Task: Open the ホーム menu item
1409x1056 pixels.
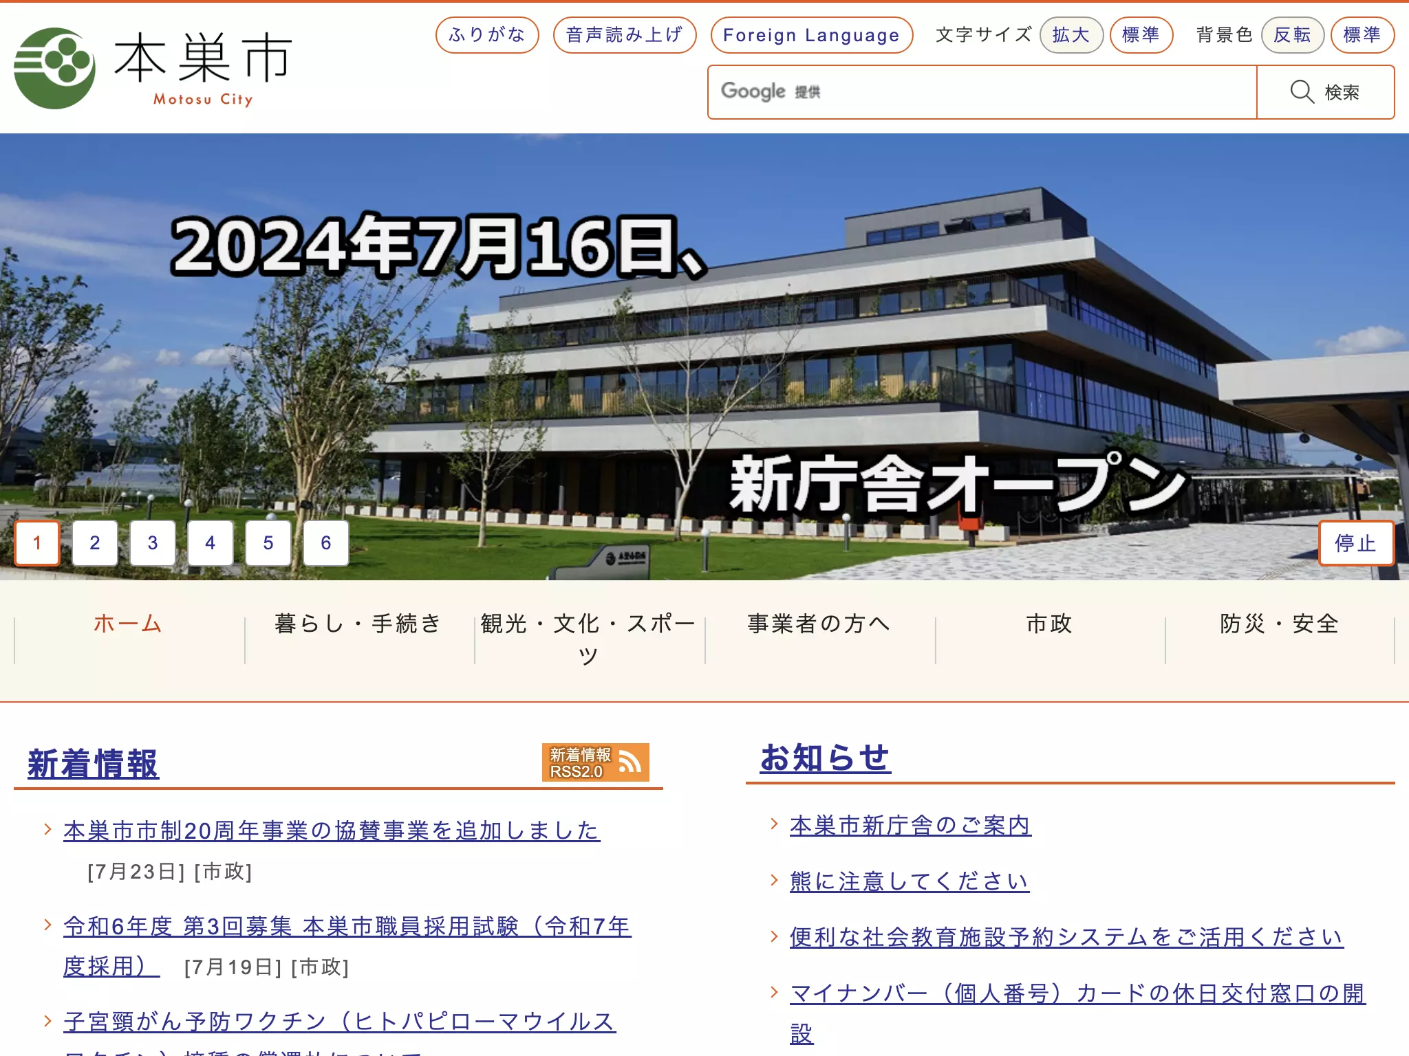Action: click(x=129, y=624)
